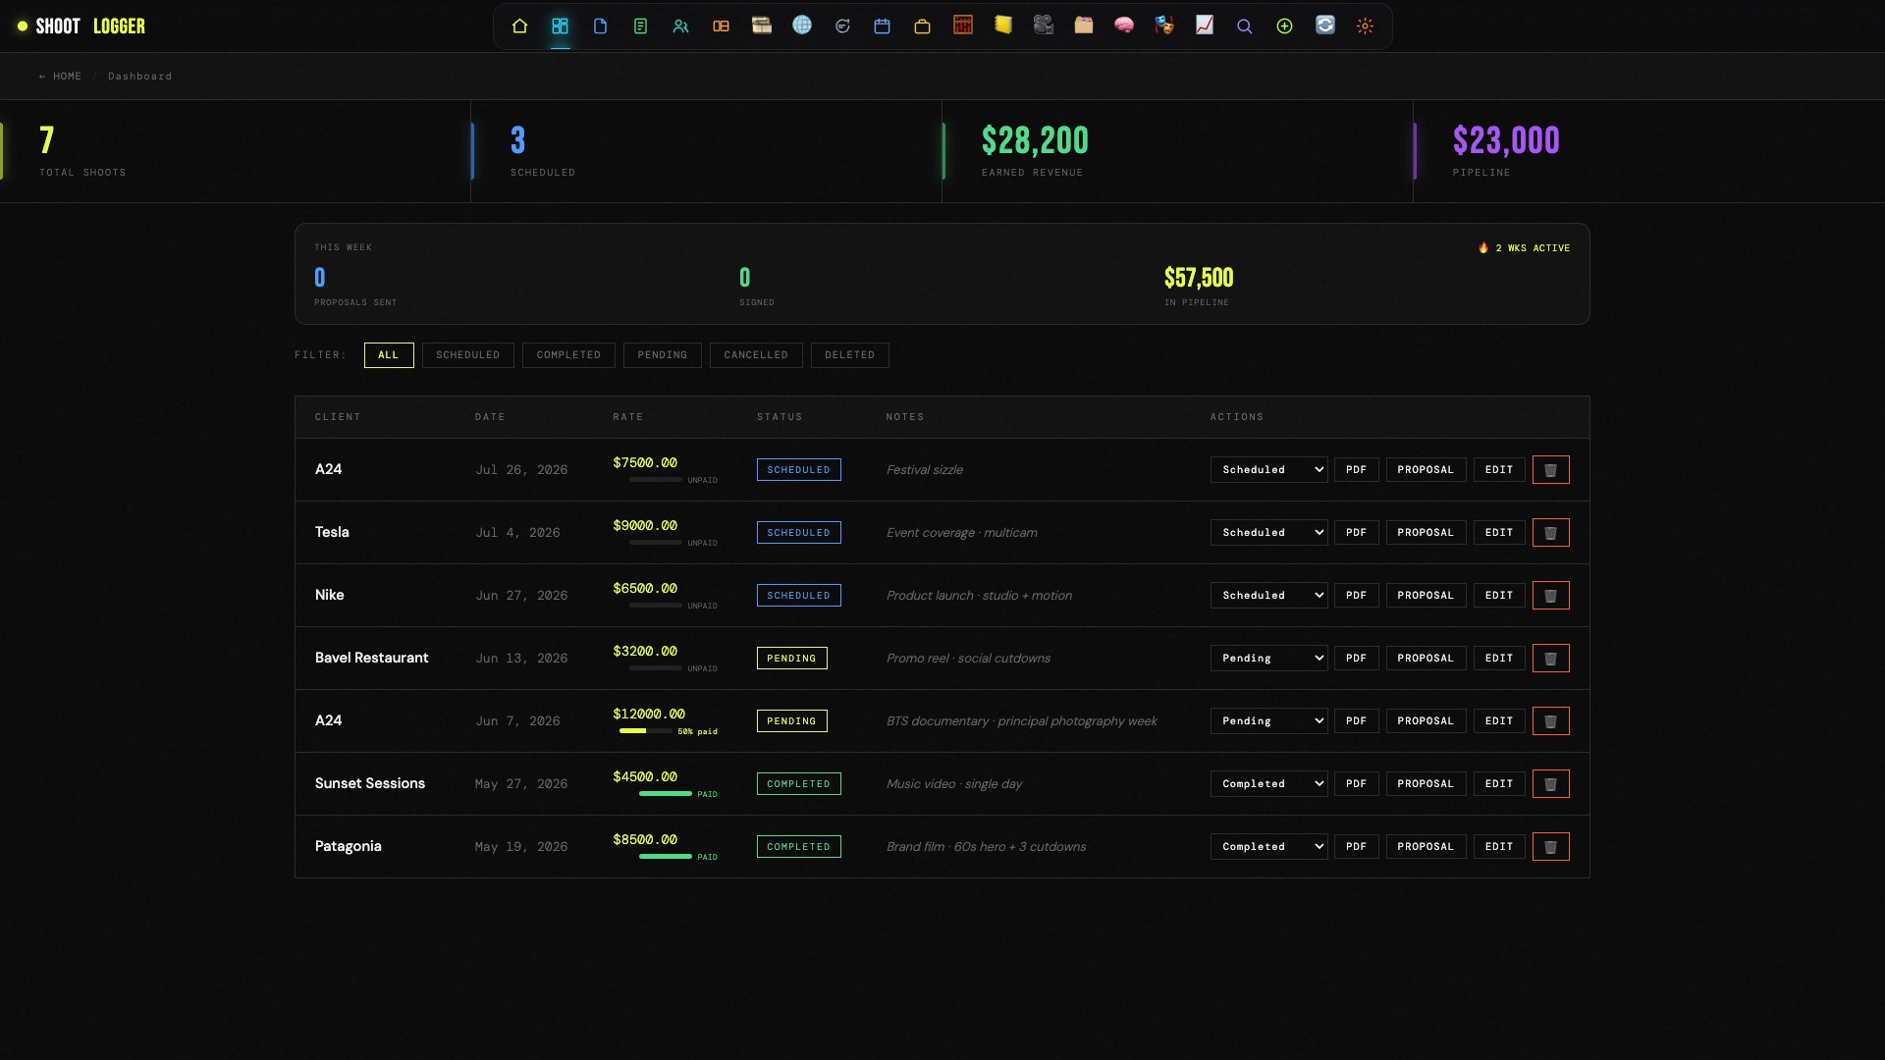
Task: Open PROPOSAL for the Nike shoot
Action: pyautogui.click(x=1426, y=596)
